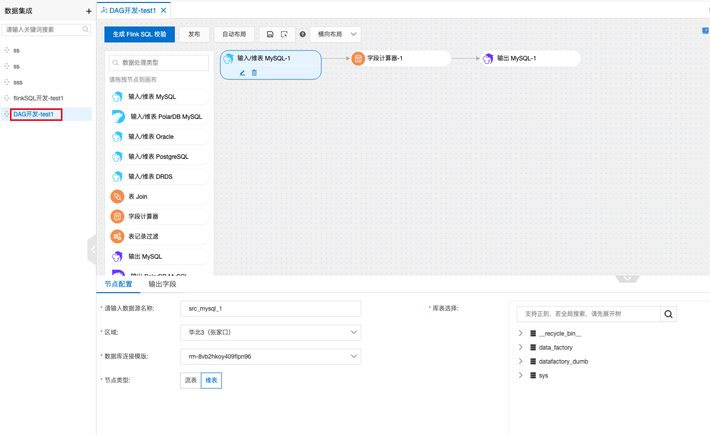The image size is (710, 435).
Task: Delete the 输入/维表 MySQL-1 node with trash icon
Action: 254,73
